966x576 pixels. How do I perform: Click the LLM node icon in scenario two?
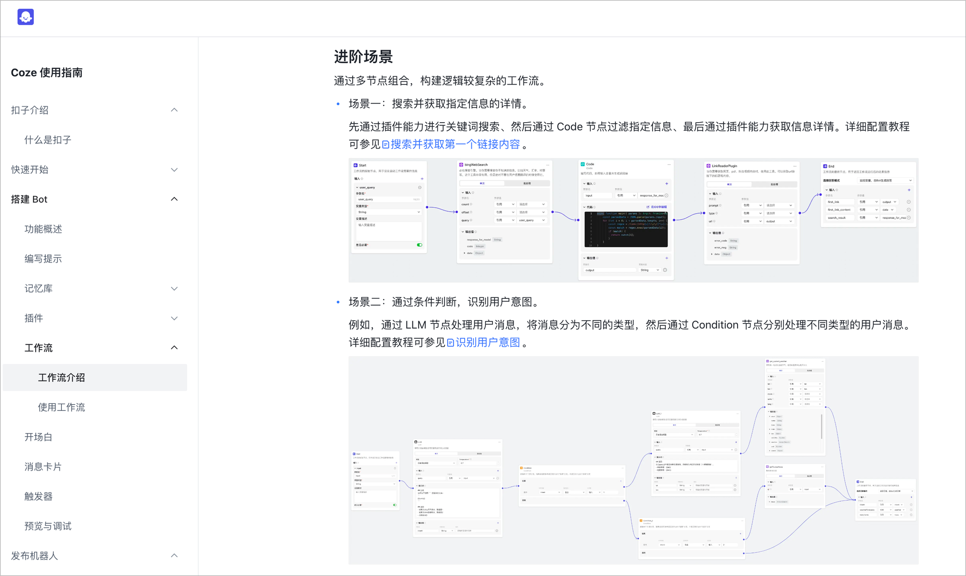coord(415,442)
